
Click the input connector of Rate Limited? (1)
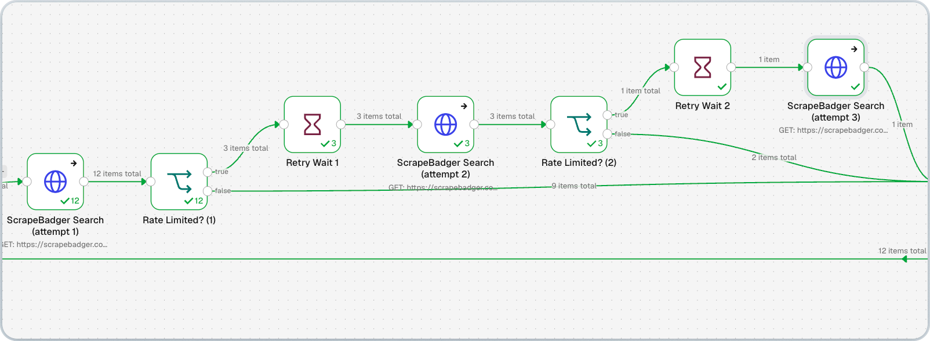pos(151,182)
